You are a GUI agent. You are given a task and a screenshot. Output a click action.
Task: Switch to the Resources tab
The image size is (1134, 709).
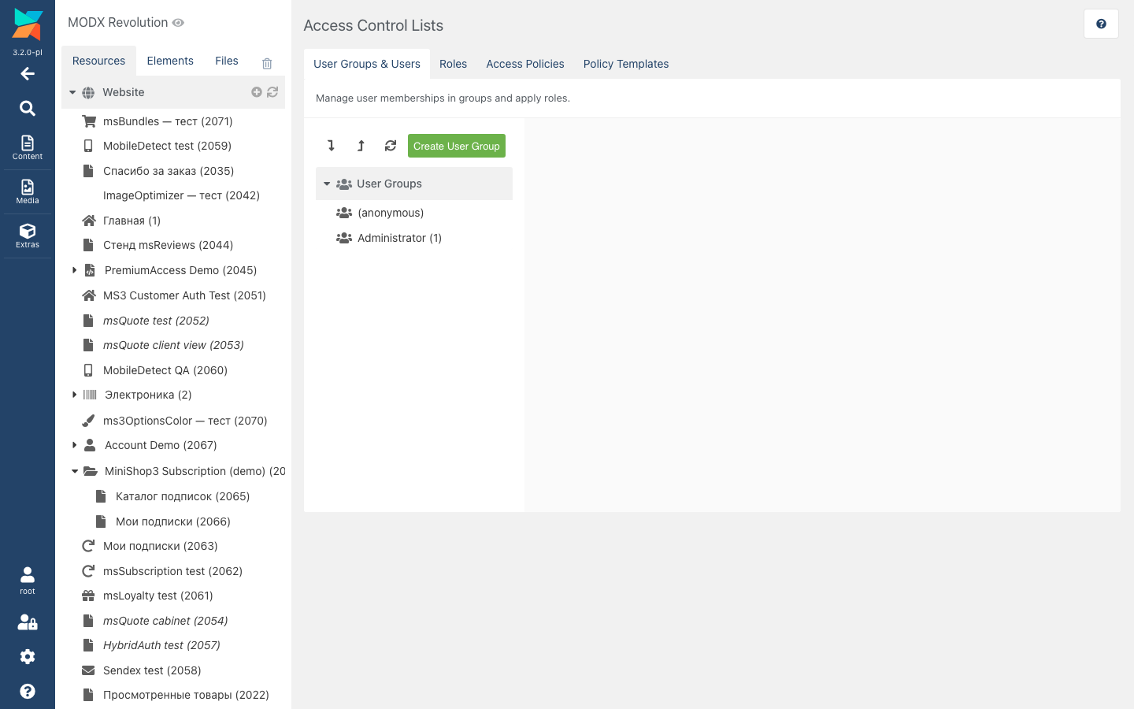coord(98,61)
